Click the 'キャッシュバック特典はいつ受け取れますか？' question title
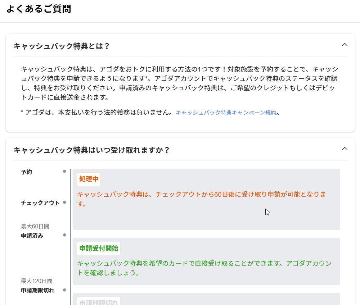Image resolution: width=360 pixels, height=305 pixels. point(91,150)
